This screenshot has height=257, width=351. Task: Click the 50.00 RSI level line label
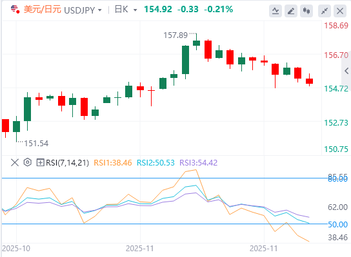coord(337,224)
